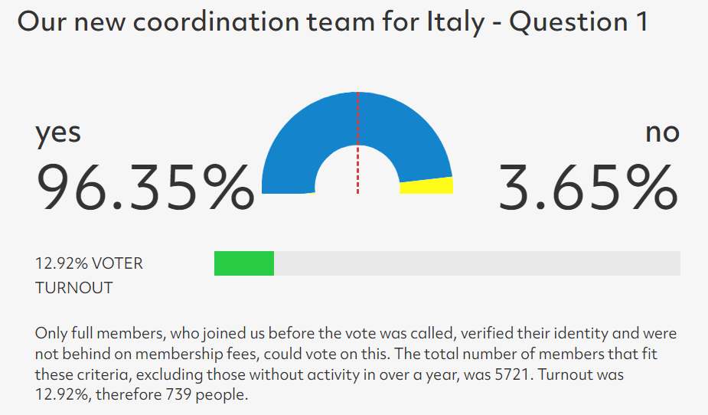
Task: Select the 3.65% no percentage
Action: (589, 188)
